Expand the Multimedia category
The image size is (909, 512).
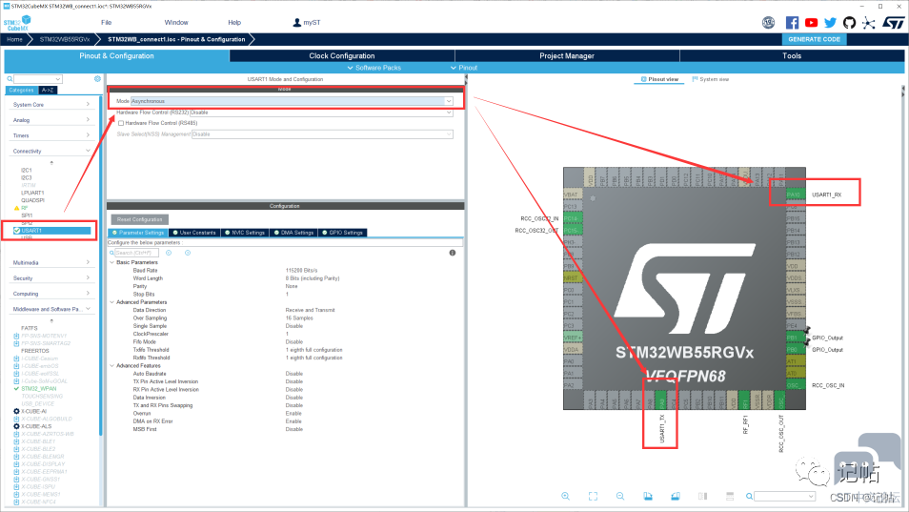pyautogui.click(x=51, y=262)
